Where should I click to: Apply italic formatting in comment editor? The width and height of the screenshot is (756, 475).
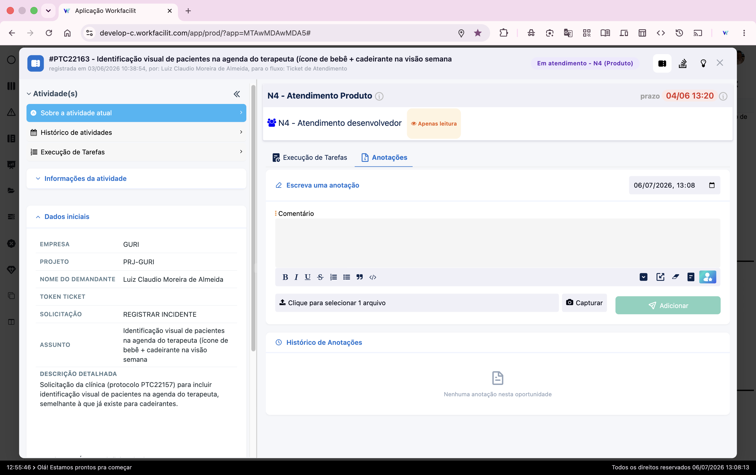click(296, 277)
